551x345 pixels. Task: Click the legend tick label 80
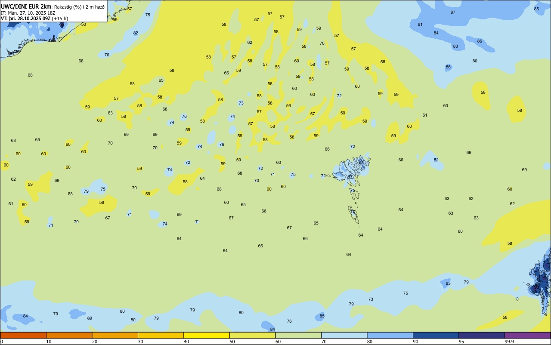click(x=369, y=342)
